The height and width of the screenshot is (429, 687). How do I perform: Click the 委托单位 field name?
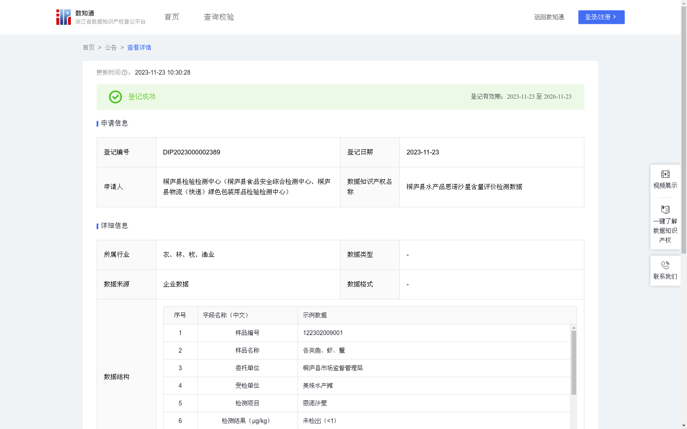coord(247,368)
